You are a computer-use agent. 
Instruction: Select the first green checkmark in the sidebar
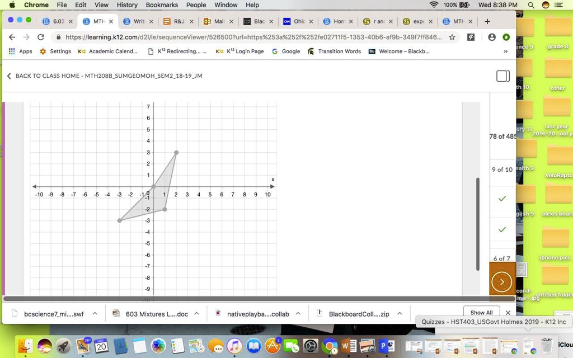coord(502,198)
